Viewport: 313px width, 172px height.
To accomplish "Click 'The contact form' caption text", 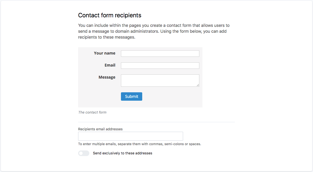I will tap(92, 112).
